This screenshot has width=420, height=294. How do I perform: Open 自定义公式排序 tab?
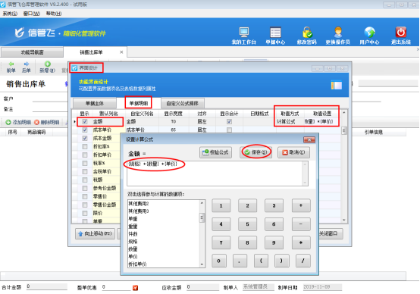(x=182, y=103)
